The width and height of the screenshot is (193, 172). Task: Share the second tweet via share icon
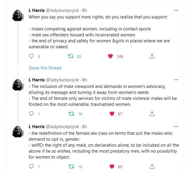tap(152, 114)
